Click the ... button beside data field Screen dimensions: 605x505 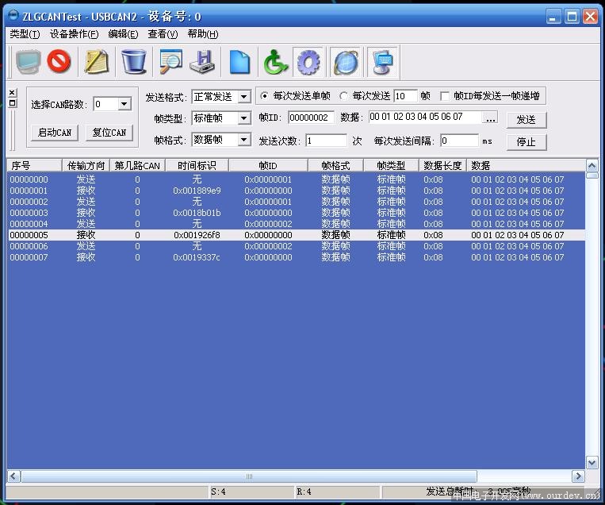point(490,118)
